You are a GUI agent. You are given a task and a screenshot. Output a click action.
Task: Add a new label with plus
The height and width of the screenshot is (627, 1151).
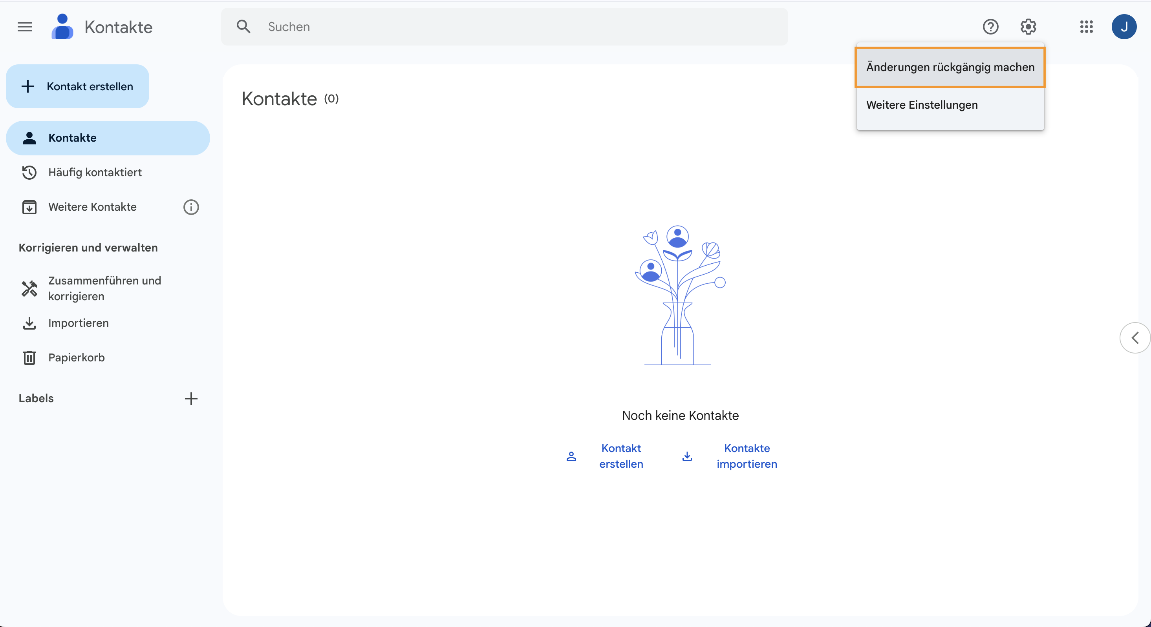191,398
